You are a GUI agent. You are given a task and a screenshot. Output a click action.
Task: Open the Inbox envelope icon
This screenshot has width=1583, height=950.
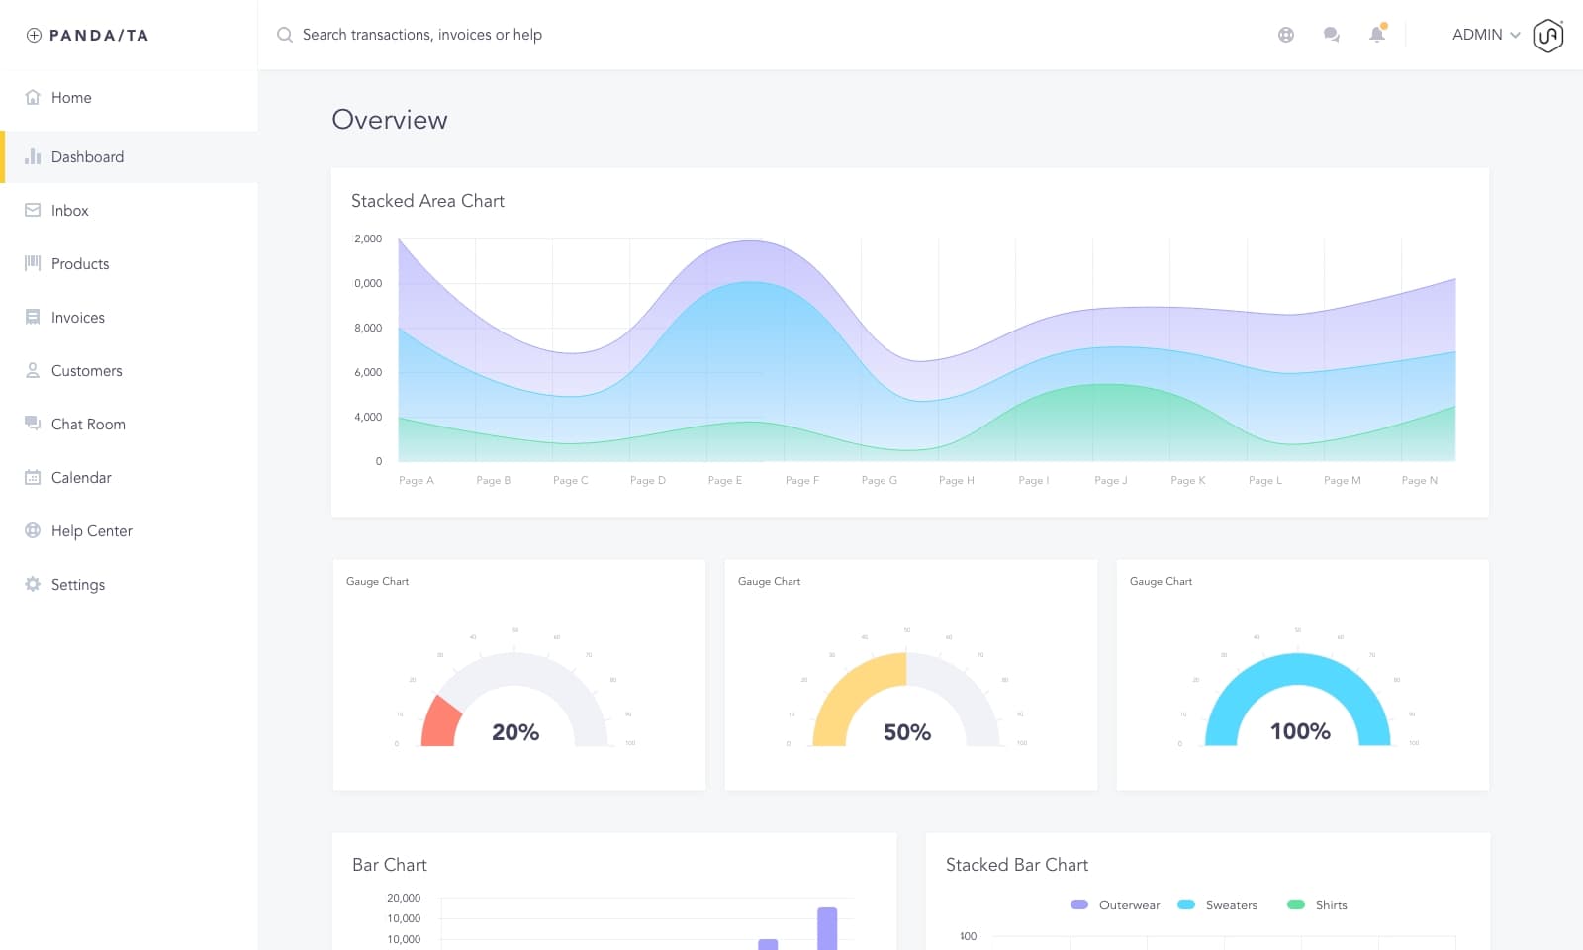pyautogui.click(x=33, y=210)
